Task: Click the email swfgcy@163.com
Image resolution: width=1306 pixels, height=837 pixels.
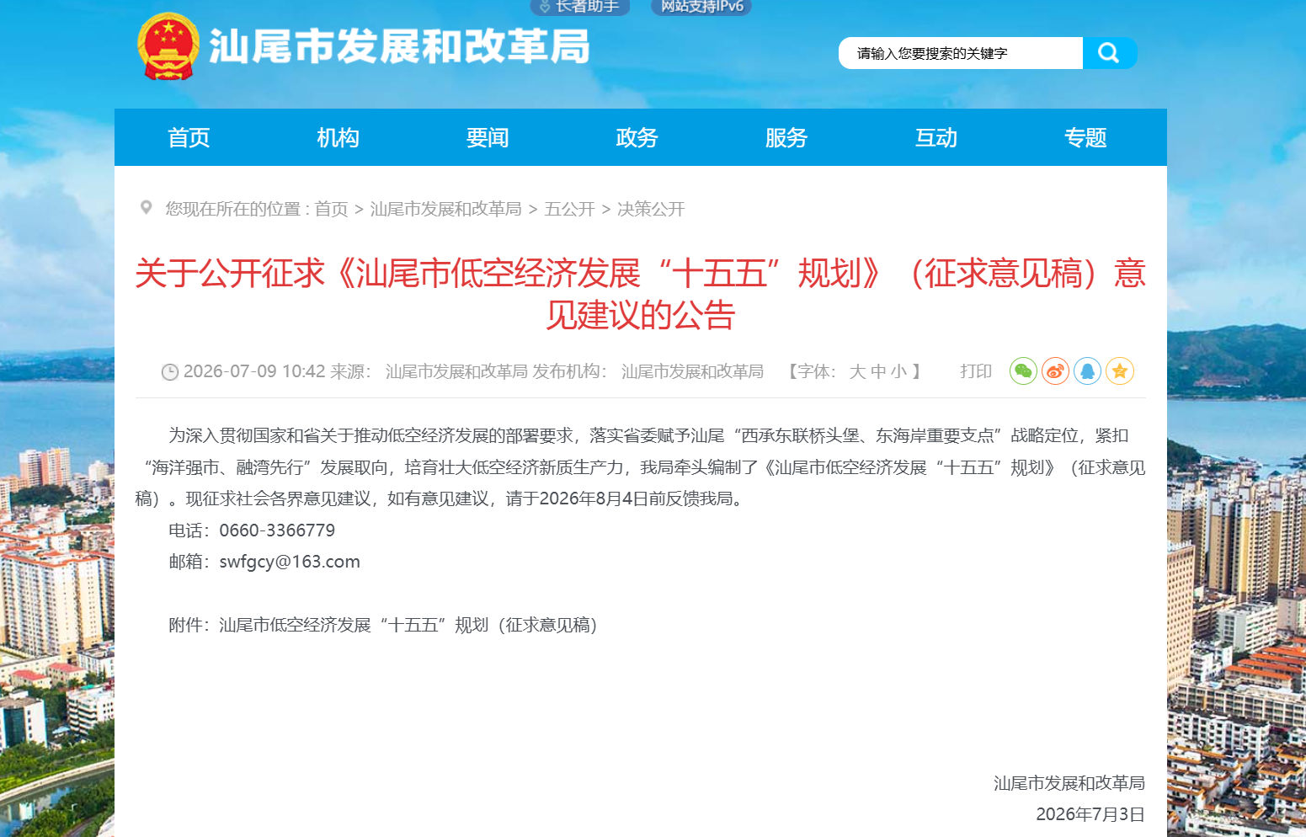Action: (290, 562)
